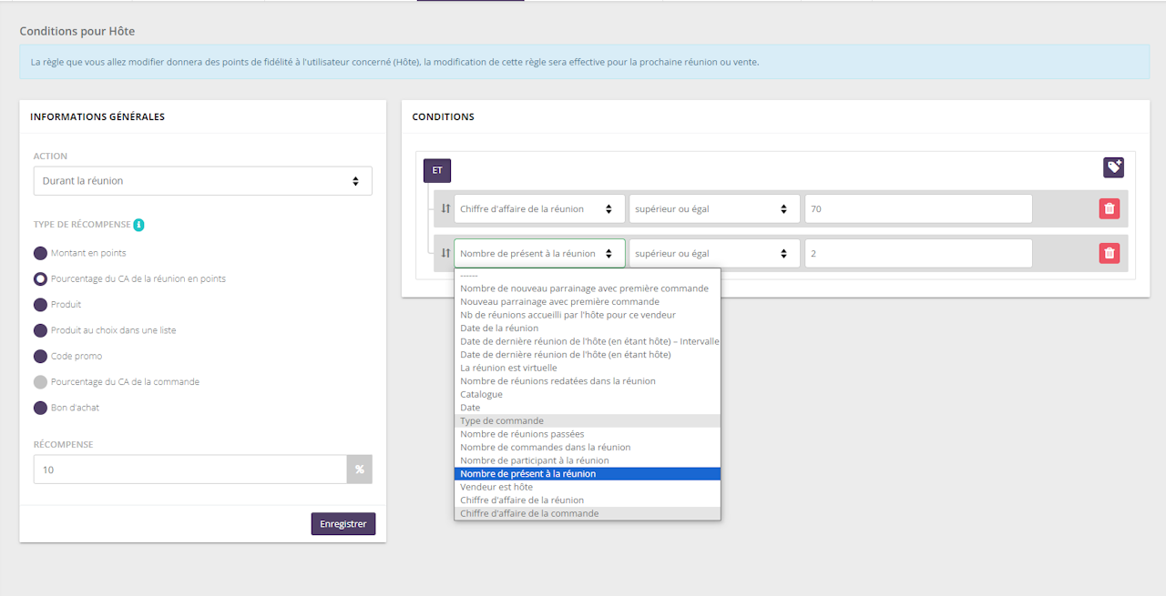Viewport: 1166px width, 596px height.
Task: Click the add condition tag icon
Action: (x=1113, y=167)
